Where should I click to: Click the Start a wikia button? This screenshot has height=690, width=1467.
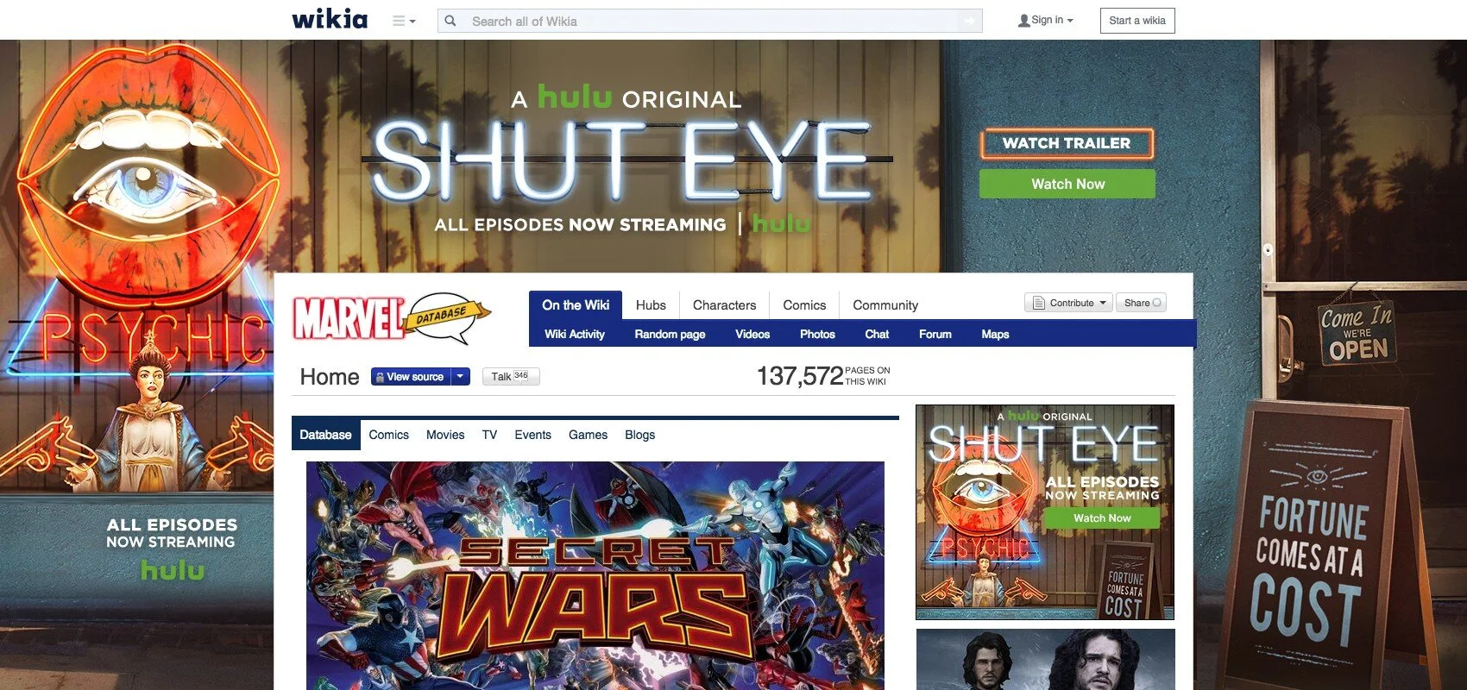tap(1137, 21)
